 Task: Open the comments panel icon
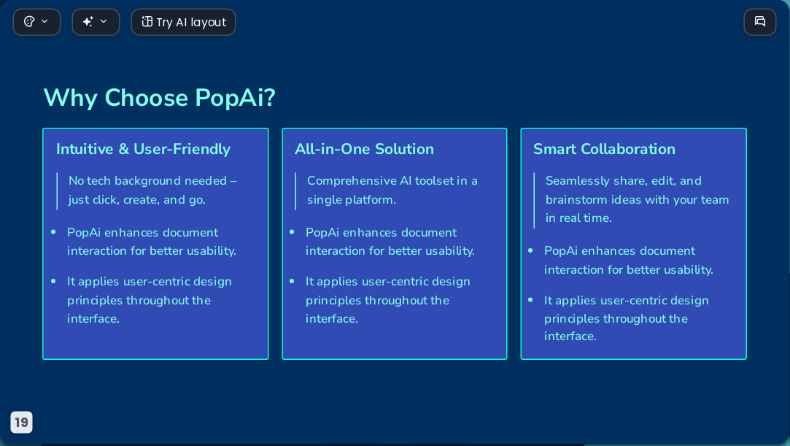(x=760, y=22)
